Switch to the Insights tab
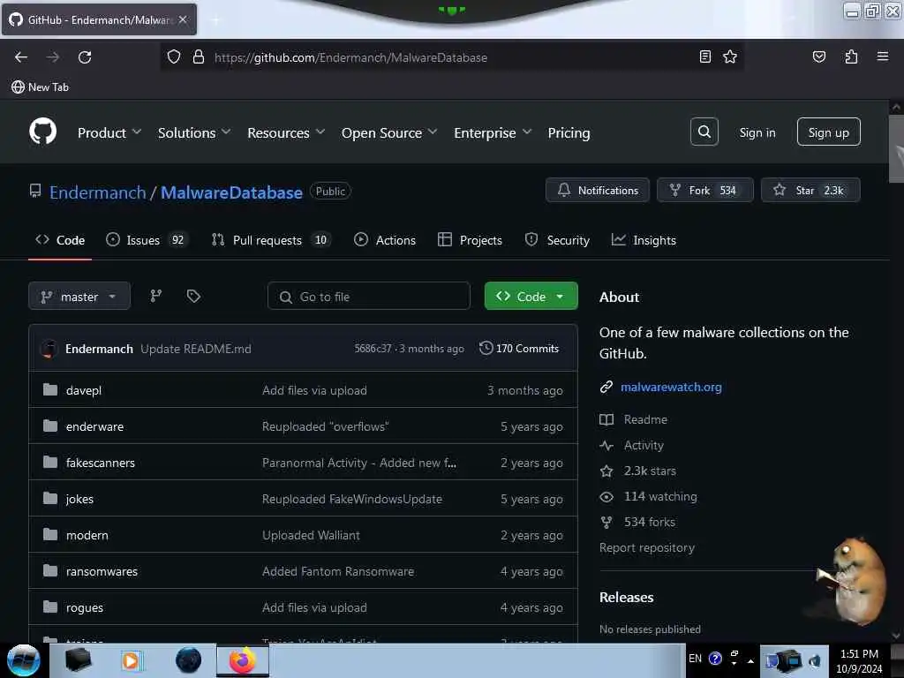Viewport: 904px width, 678px height. point(644,240)
